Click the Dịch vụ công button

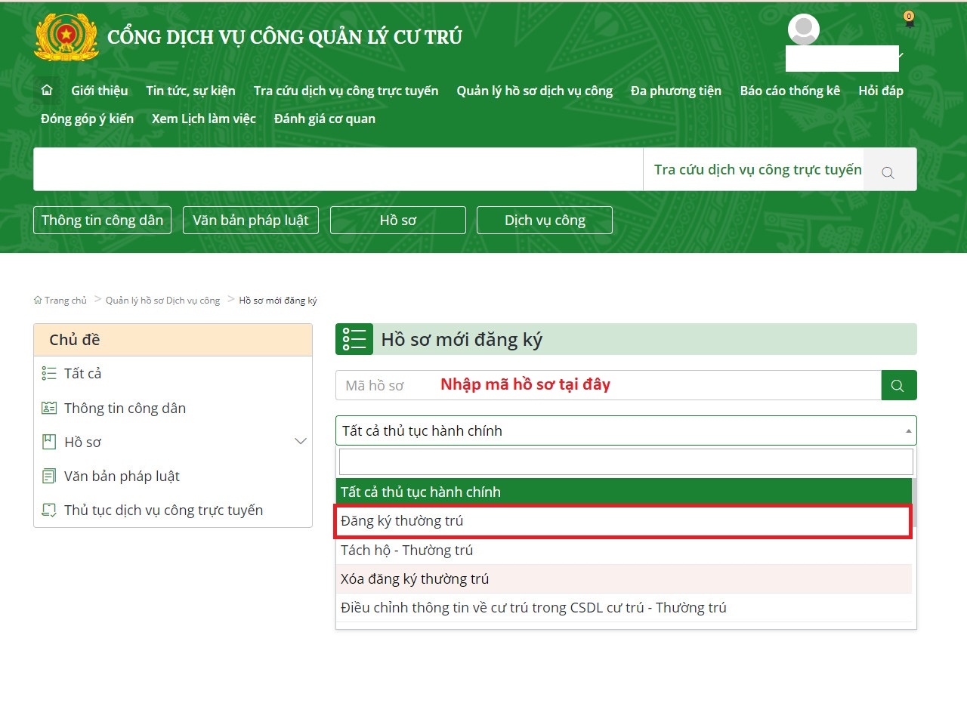click(545, 220)
